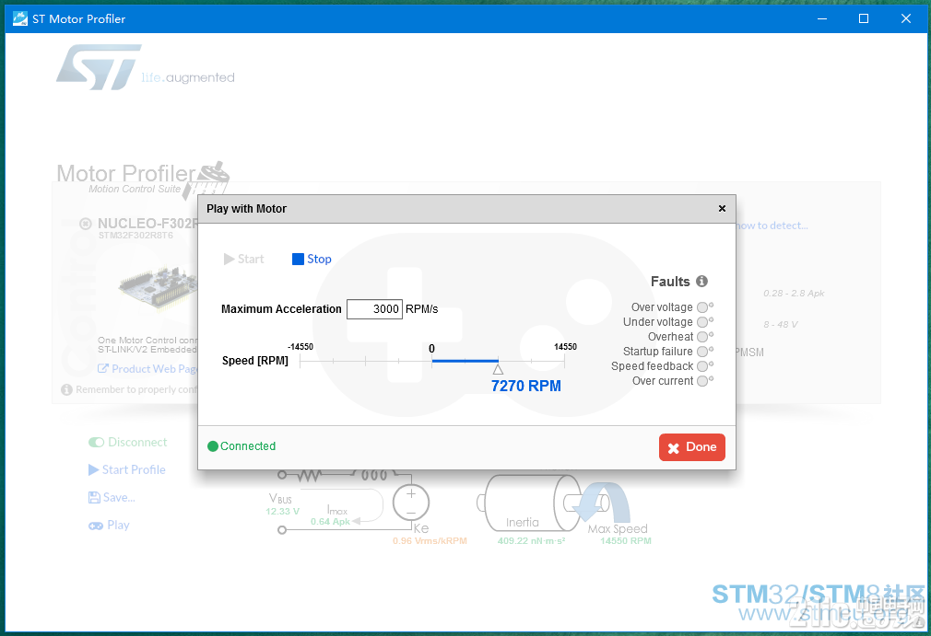This screenshot has width=931, height=636.
Task: Click the Over current fault indicator
Action: tap(703, 381)
